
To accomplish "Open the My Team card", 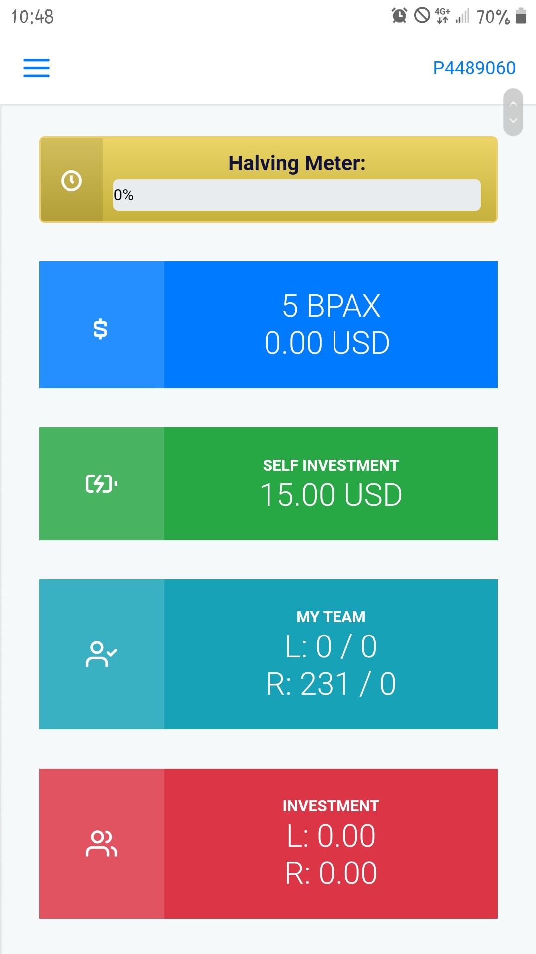I will click(x=268, y=654).
